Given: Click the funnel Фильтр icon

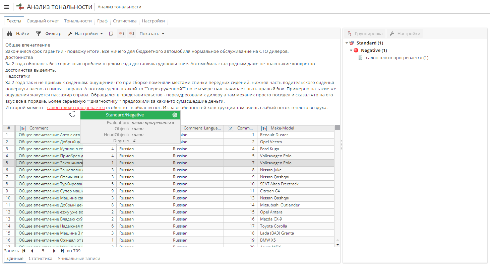Looking at the screenshot, I should click(x=39, y=34).
